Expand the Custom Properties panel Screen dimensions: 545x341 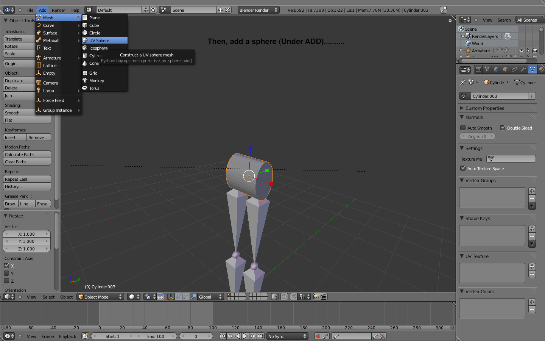[x=484, y=108]
